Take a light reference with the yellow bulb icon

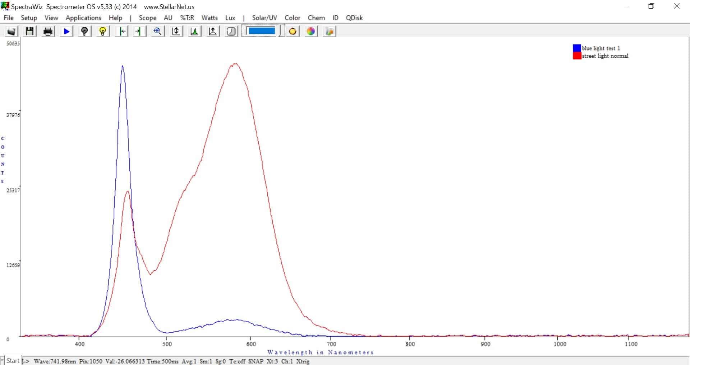pos(103,31)
